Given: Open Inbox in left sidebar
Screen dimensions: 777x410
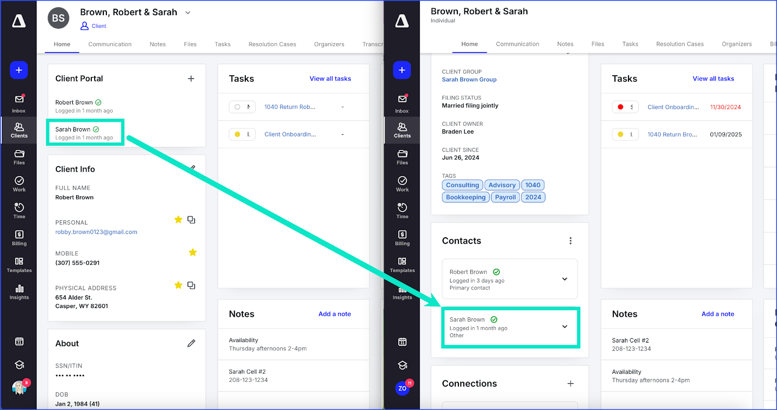Looking at the screenshot, I should click(19, 103).
